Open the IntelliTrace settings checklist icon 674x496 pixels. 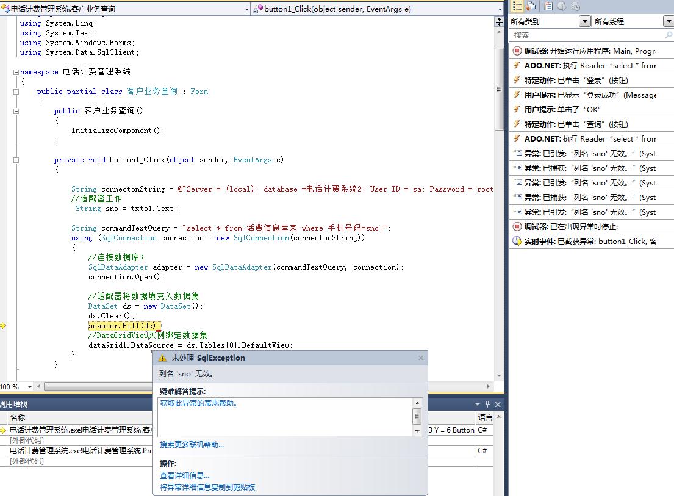(548, 6)
